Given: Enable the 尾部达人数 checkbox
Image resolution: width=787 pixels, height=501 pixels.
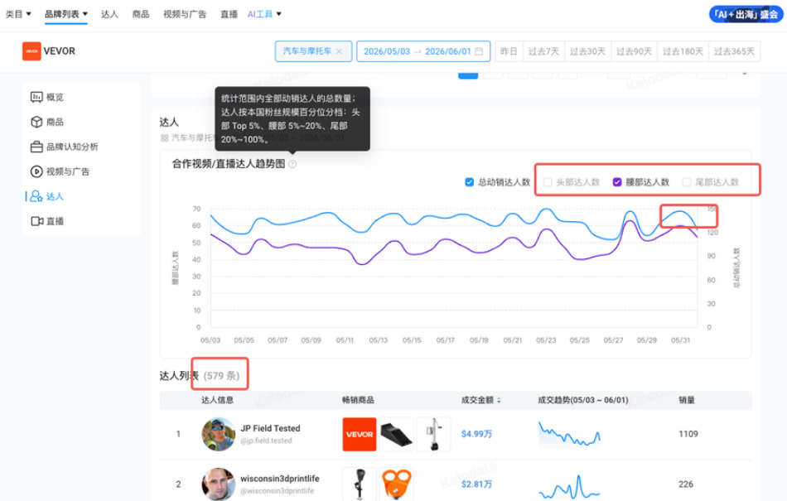Looking at the screenshot, I should click(x=687, y=182).
